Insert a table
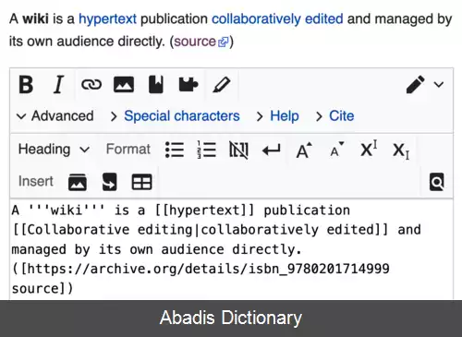This screenshot has height=337, width=462. tap(141, 182)
